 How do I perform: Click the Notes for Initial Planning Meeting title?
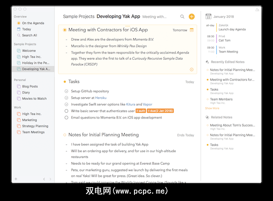(103, 135)
